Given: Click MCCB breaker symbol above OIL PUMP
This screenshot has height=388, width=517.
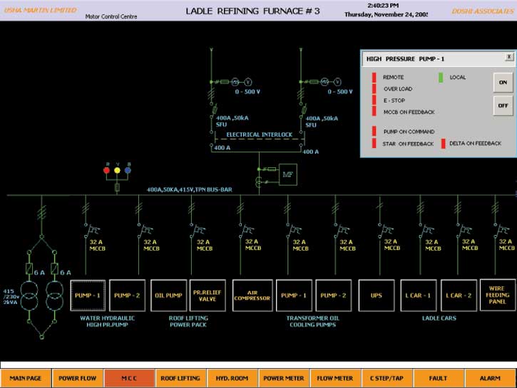Looking at the screenshot, I should click(x=197, y=230).
